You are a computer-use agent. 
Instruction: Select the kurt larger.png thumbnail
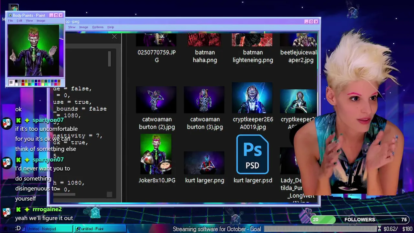(x=204, y=163)
